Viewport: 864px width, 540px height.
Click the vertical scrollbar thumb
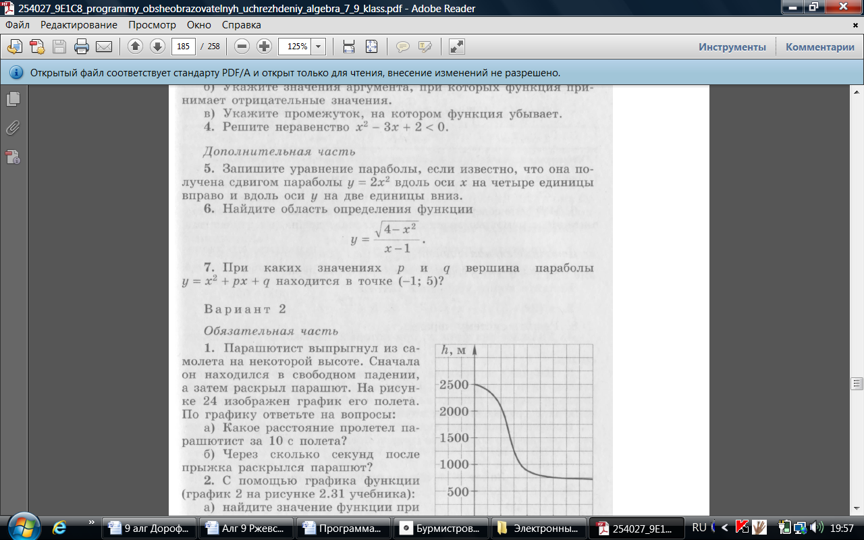[857, 383]
